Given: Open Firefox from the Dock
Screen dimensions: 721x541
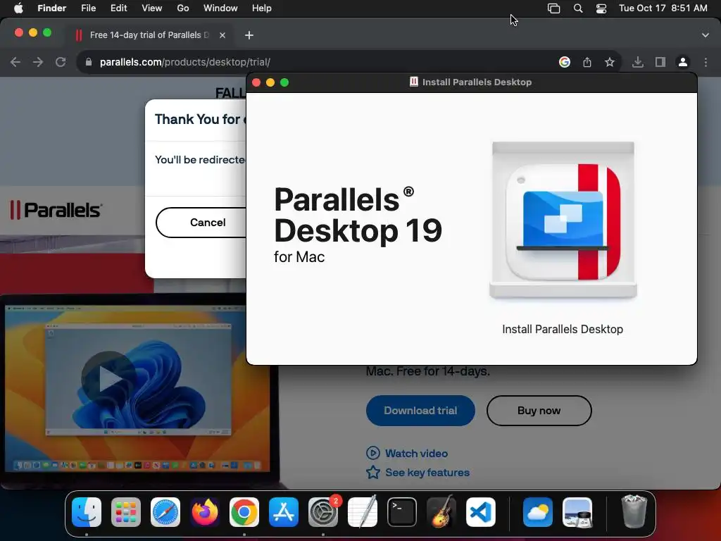Looking at the screenshot, I should click(x=205, y=512).
